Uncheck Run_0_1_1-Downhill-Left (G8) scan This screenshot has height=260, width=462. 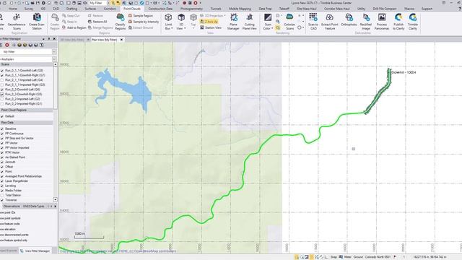pyautogui.click(x=2, y=71)
